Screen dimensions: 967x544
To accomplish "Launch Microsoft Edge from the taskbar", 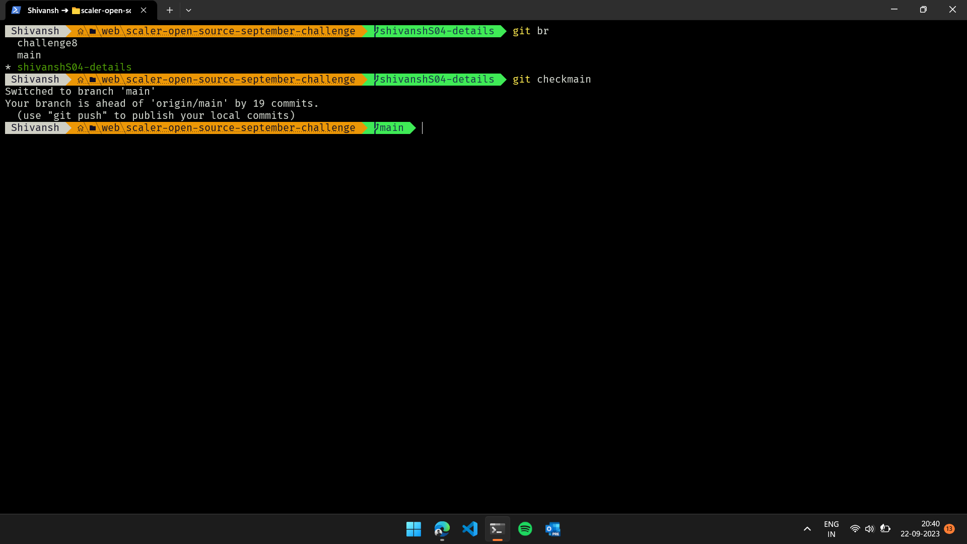I will pyautogui.click(x=441, y=529).
